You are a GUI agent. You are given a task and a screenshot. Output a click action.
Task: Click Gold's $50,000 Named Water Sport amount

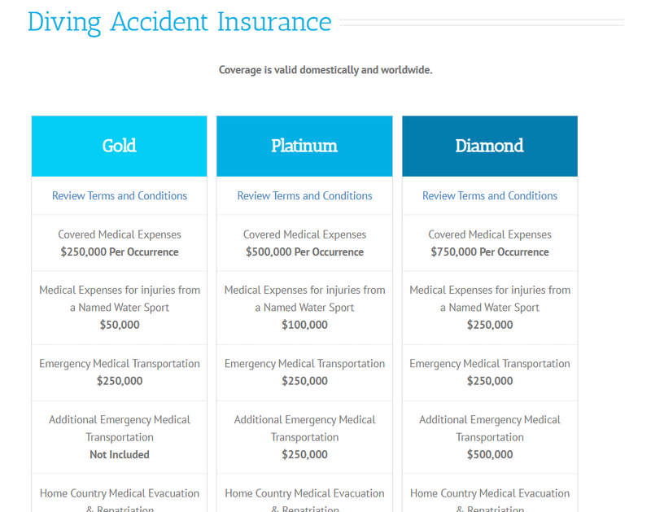click(x=120, y=325)
